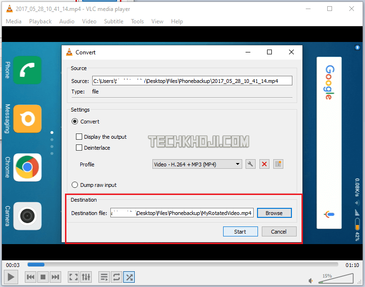Stop playback with the square button
The width and height of the screenshot is (365, 287).
[43, 277]
